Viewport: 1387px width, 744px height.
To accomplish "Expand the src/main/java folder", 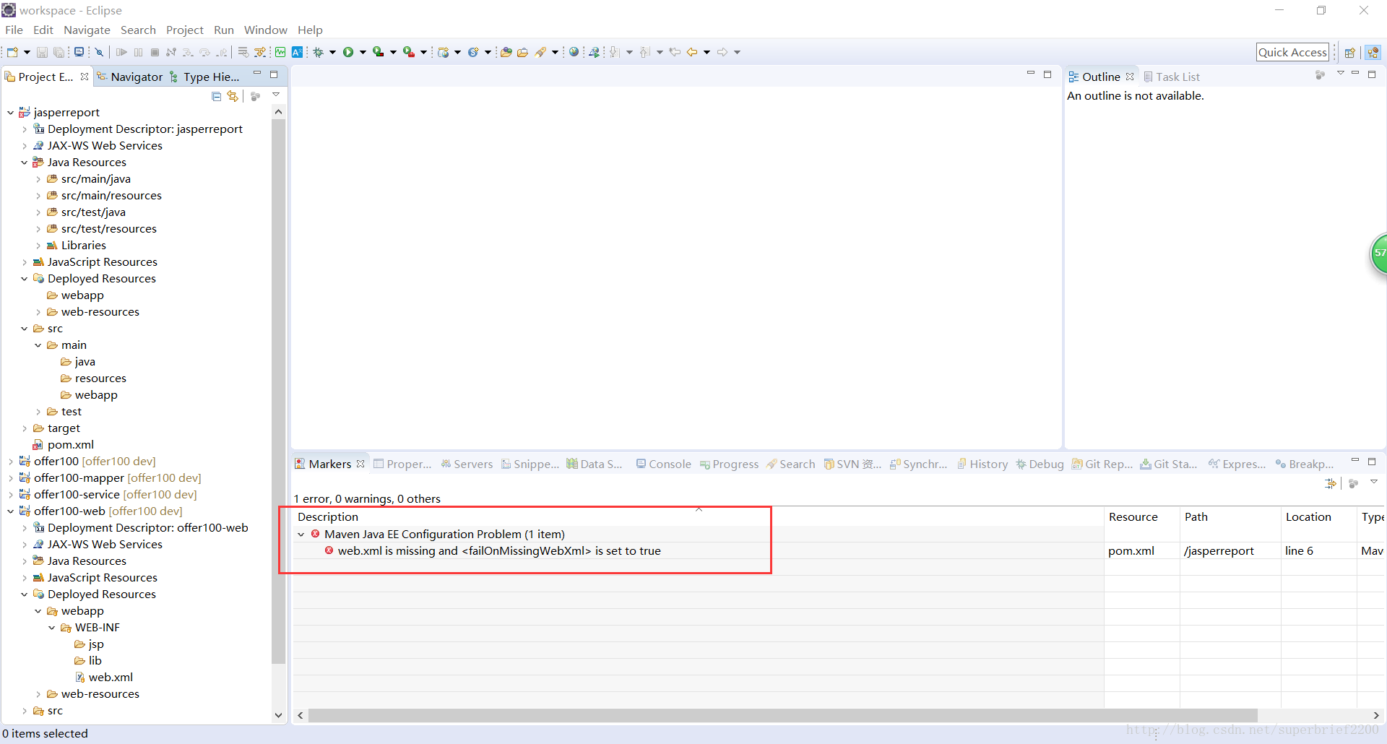I will 38,179.
